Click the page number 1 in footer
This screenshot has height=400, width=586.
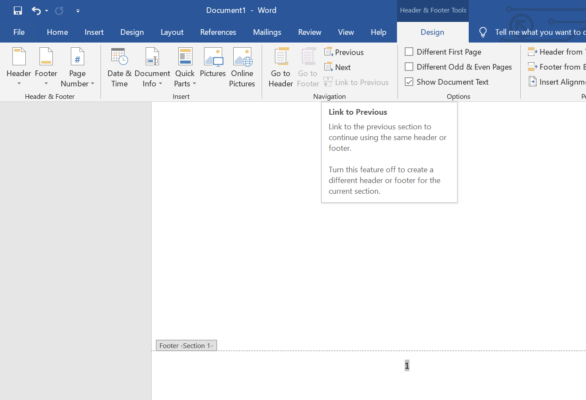coord(407,366)
